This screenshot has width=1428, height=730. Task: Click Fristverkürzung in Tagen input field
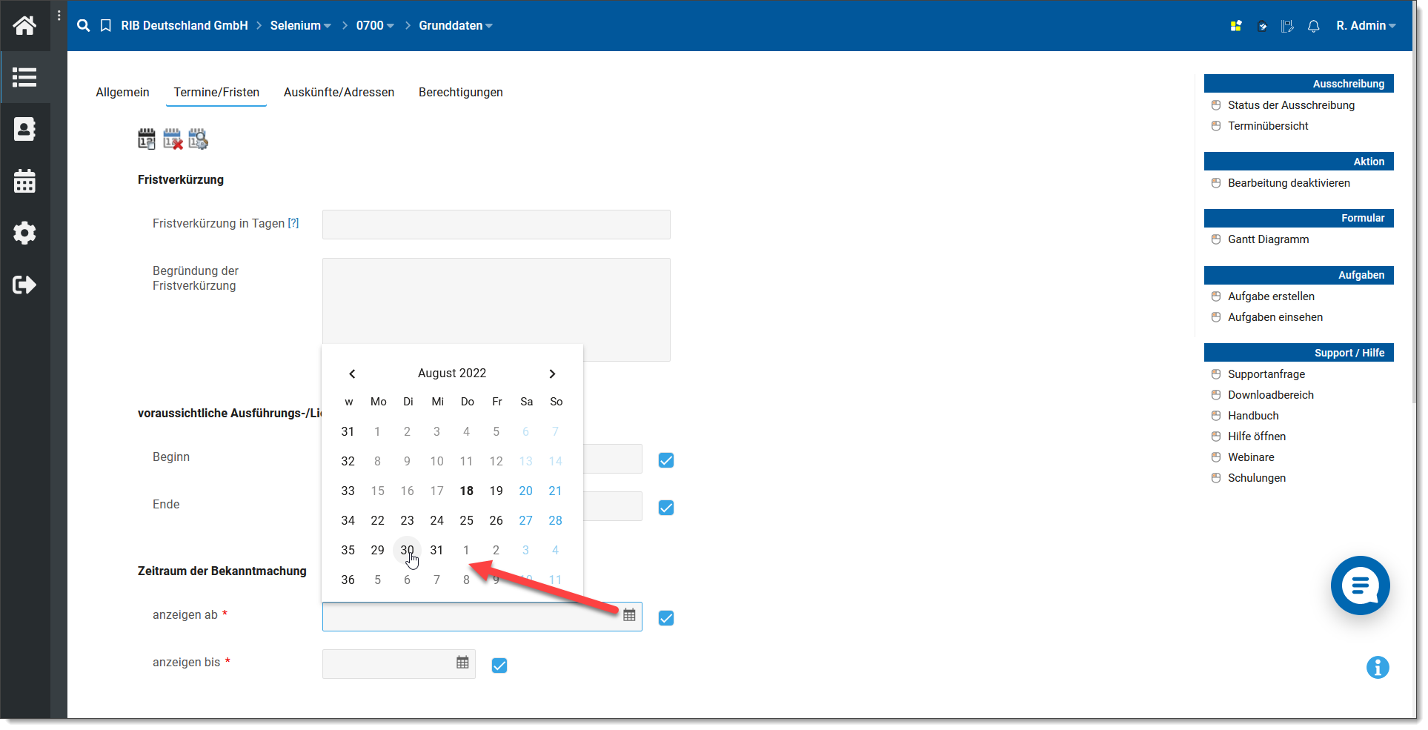(x=496, y=225)
